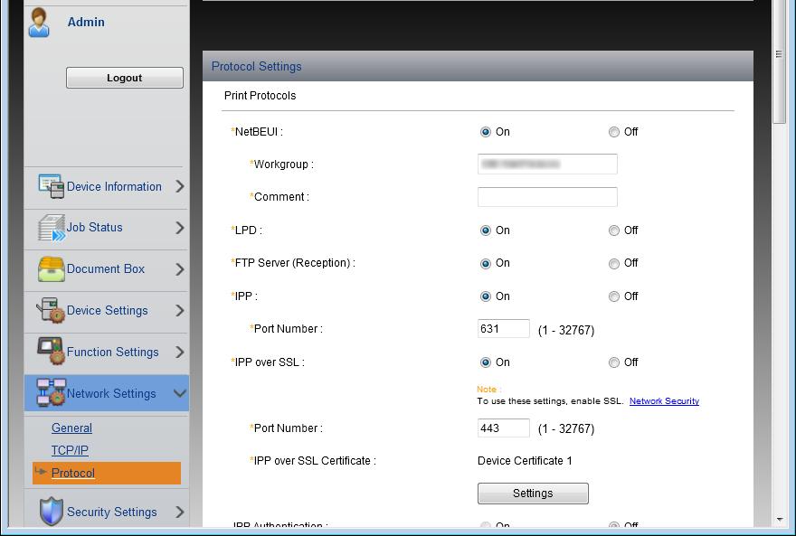Viewport: 796px width, 536px height.
Task: Open Device Information menu
Action: (x=114, y=186)
